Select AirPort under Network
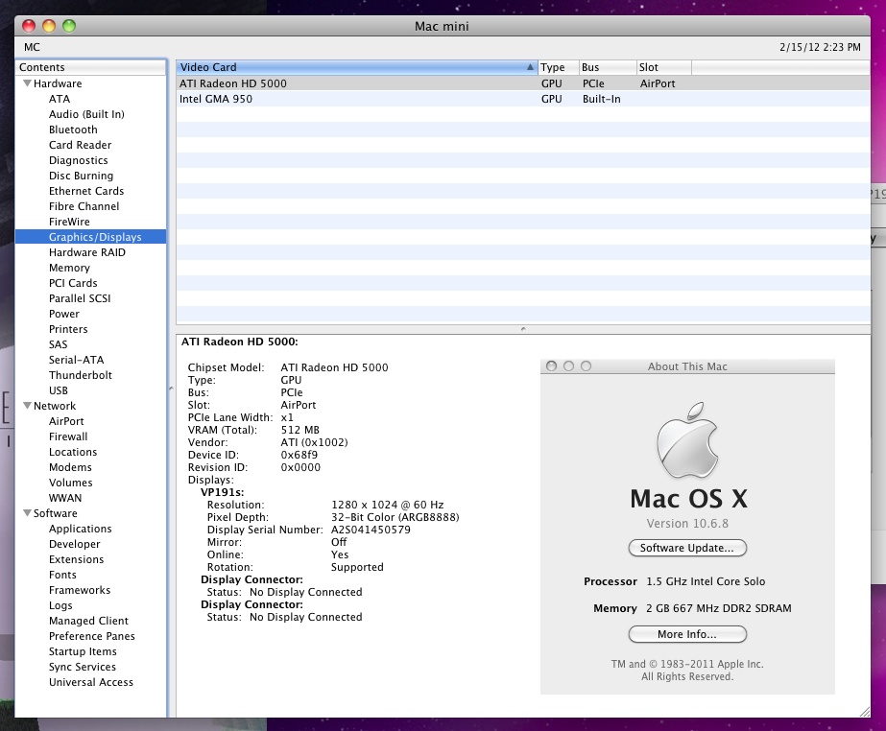 pyautogui.click(x=66, y=421)
